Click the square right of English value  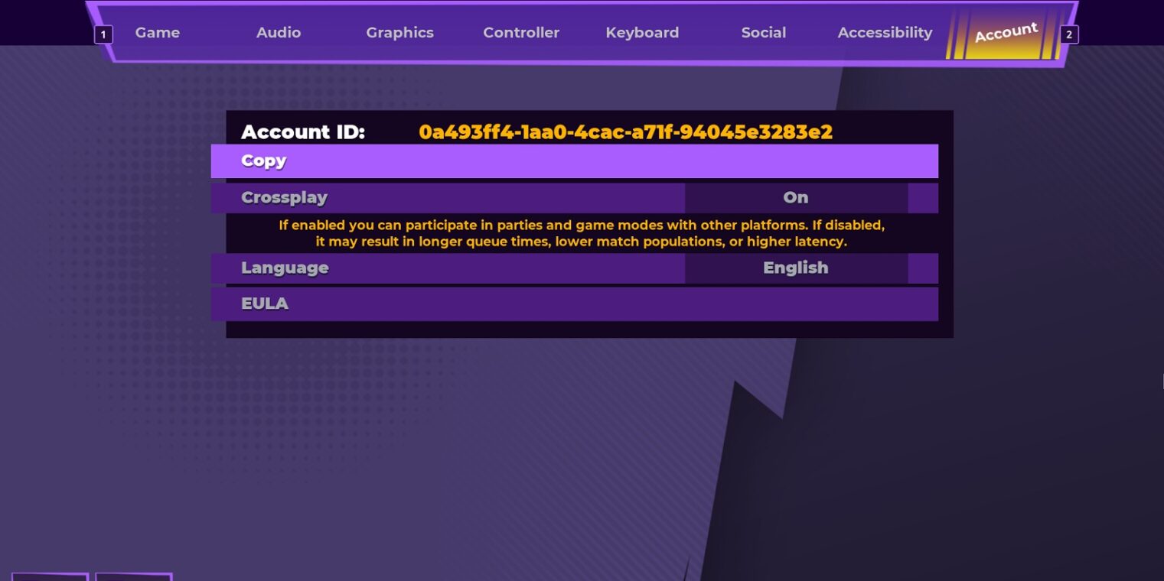(923, 268)
